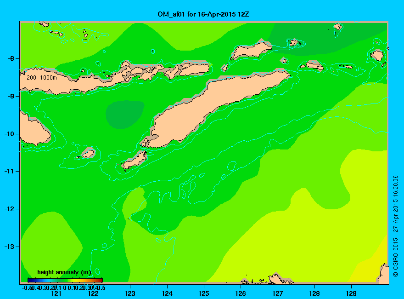Click the 'height anomaly (m)' label
The height and width of the screenshot is (299, 404).
pos(64,272)
